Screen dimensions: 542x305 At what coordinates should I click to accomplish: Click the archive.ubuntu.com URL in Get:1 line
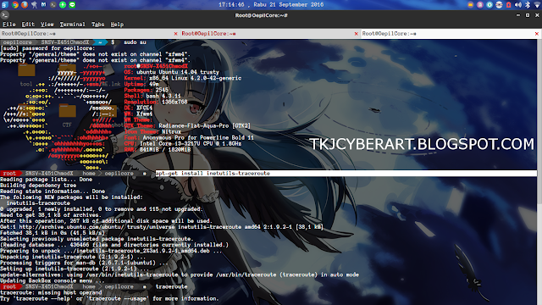[x=71, y=227]
